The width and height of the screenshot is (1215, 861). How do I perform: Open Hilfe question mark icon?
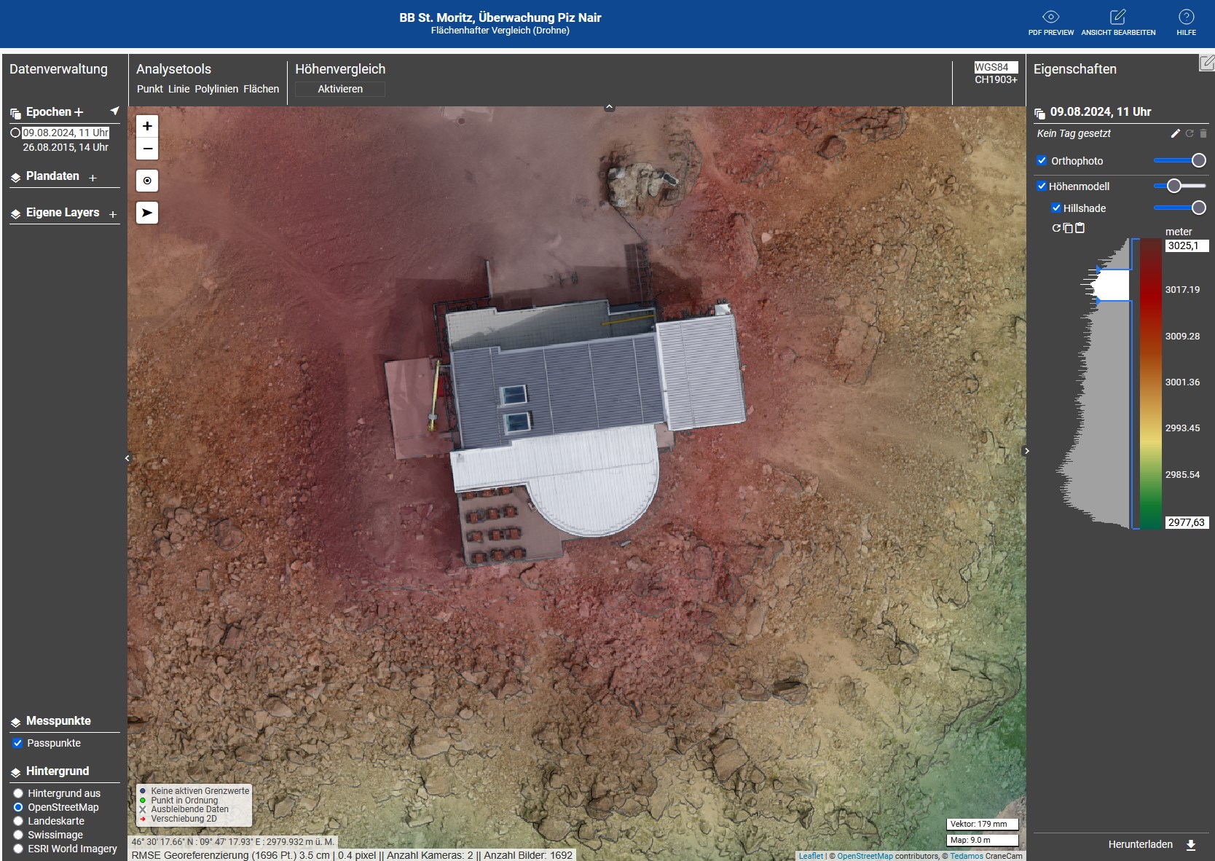pyautogui.click(x=1186, y=17)
